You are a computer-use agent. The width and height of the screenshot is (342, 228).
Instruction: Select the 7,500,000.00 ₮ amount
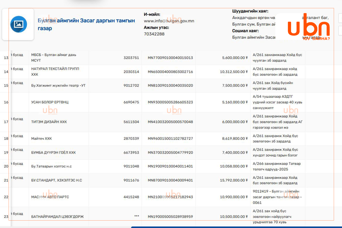pos(235,85)
